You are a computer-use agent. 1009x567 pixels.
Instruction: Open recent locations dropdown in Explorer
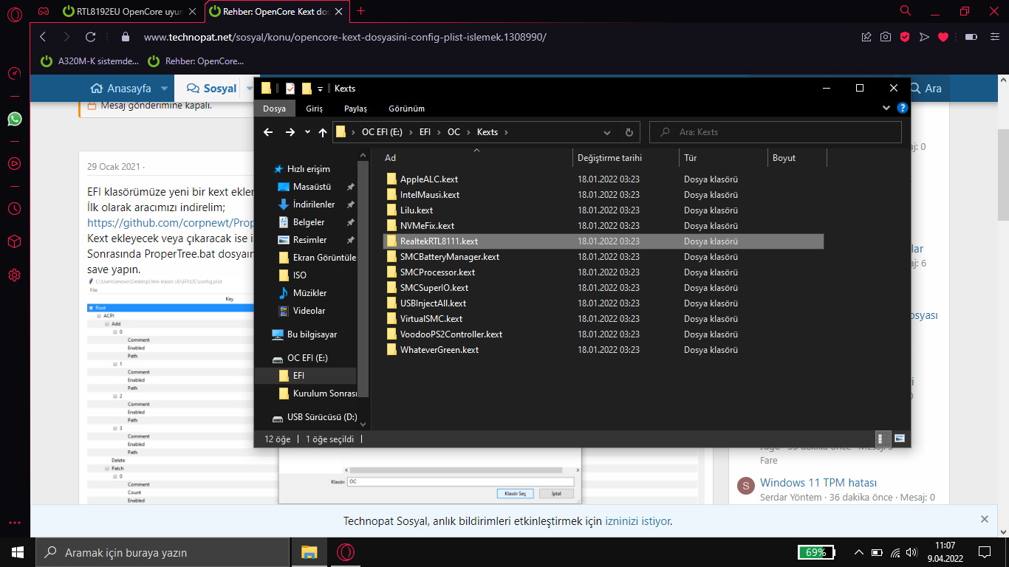click(308, 132)
